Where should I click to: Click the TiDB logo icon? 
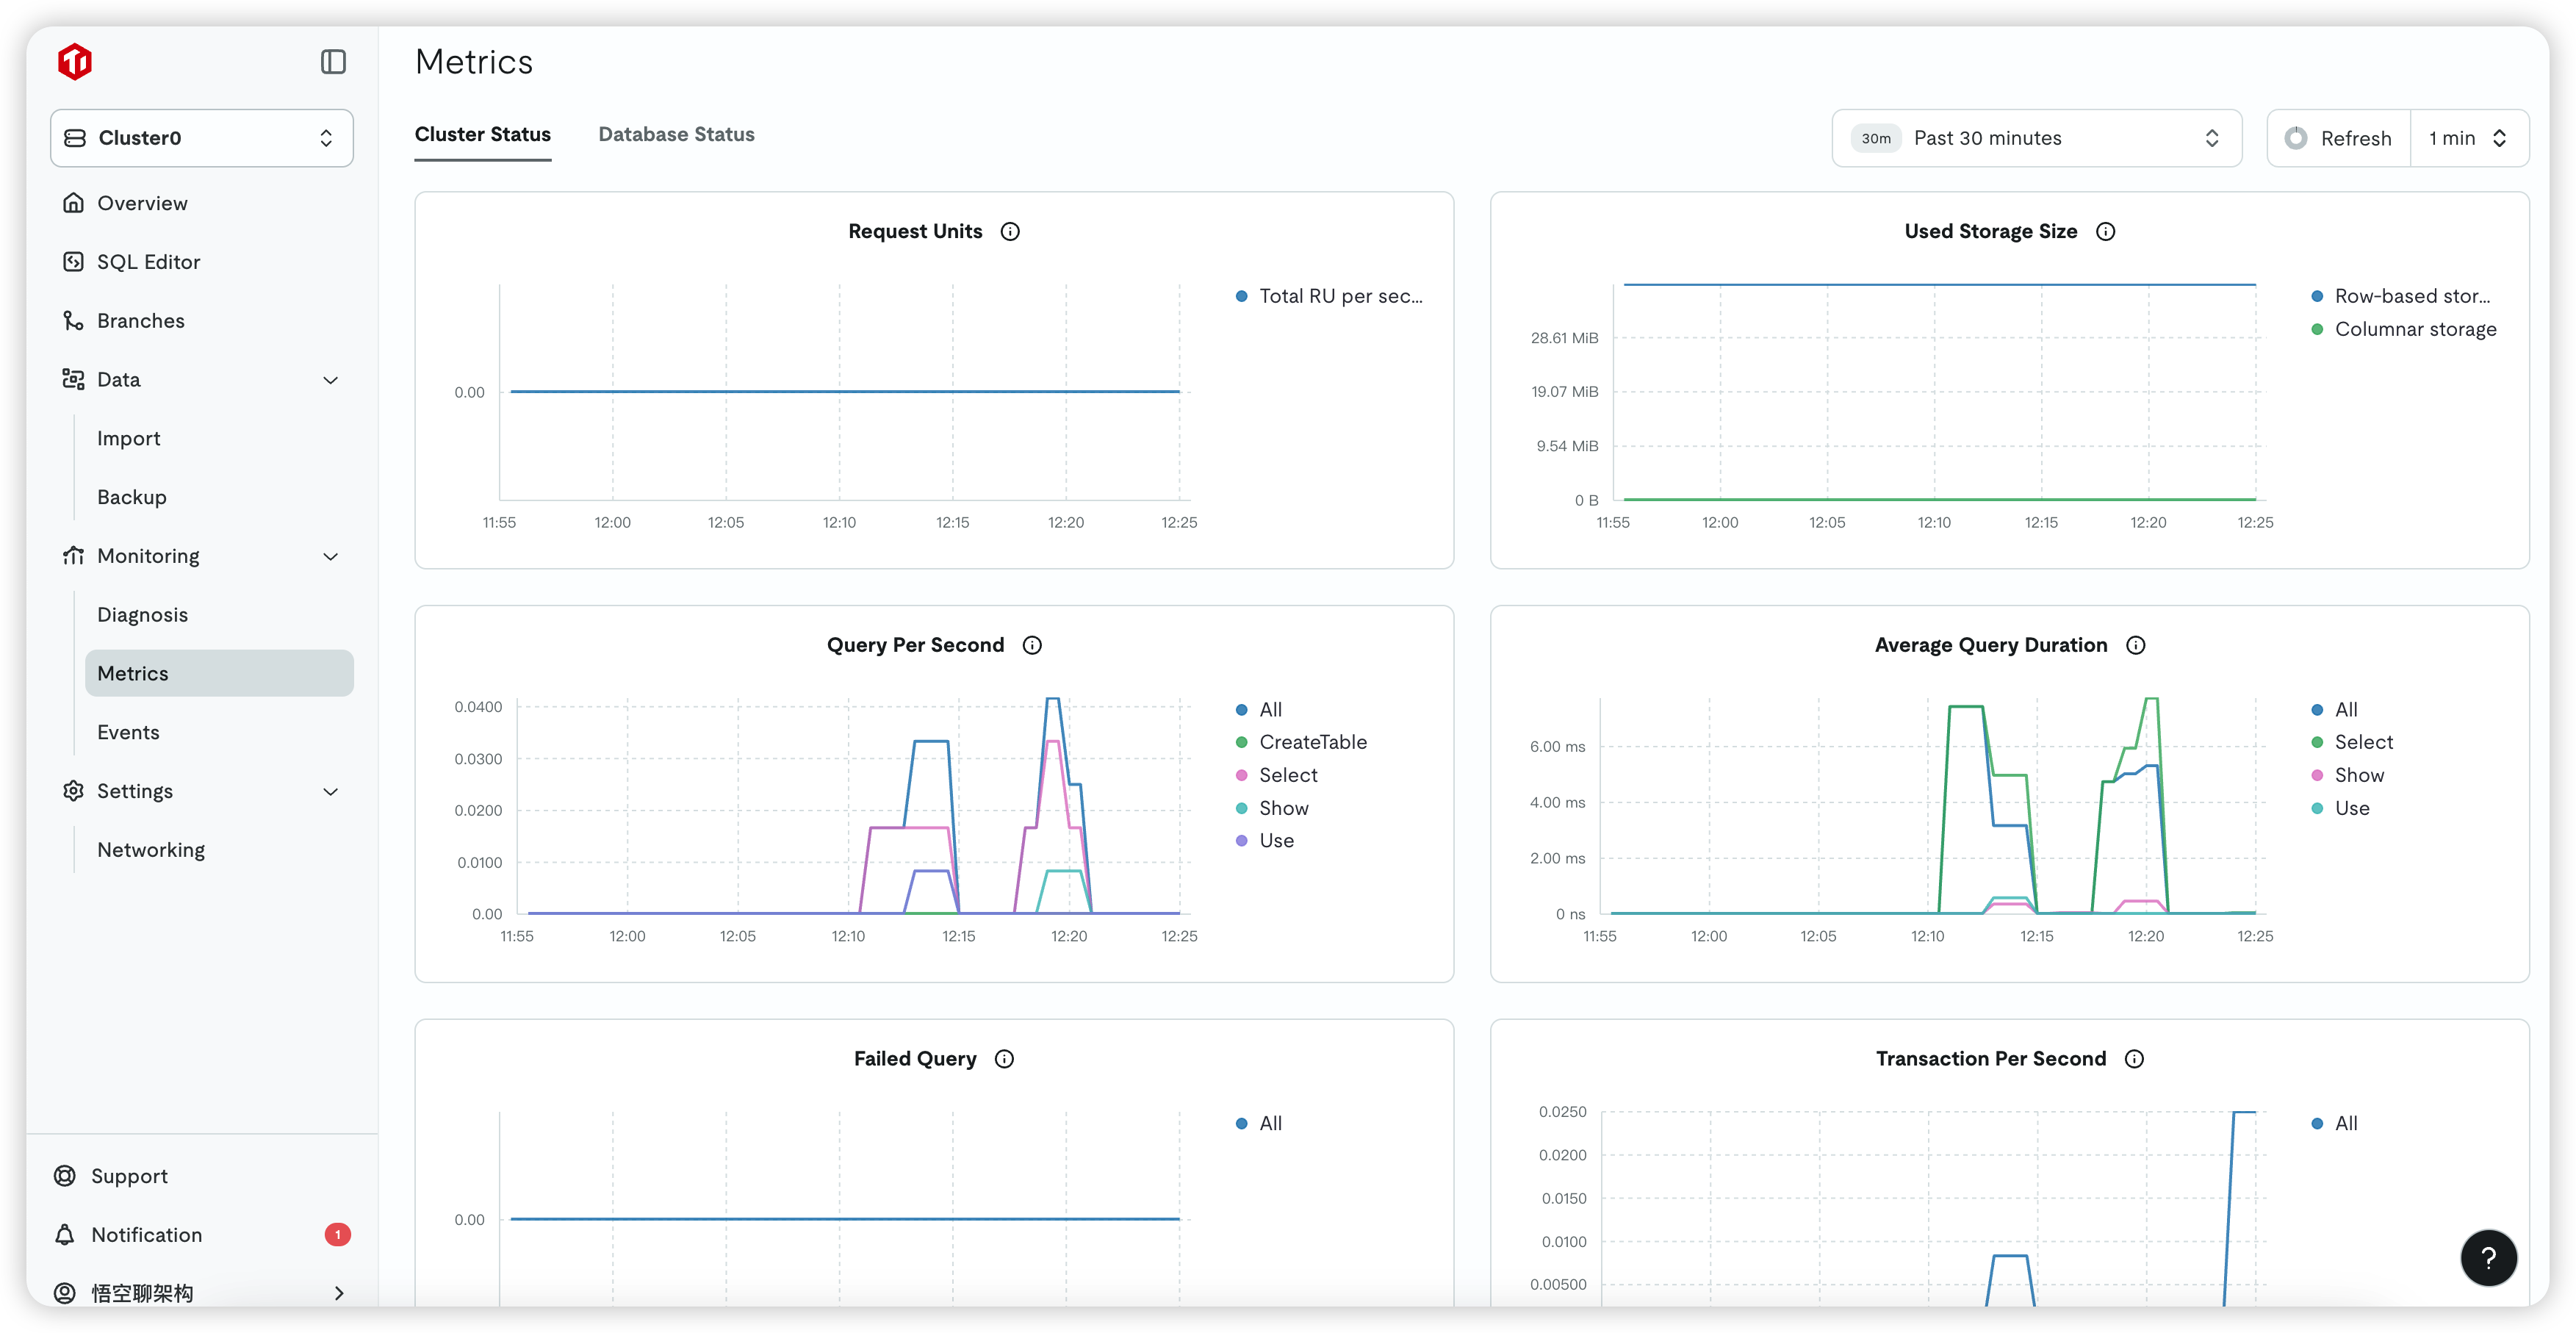click(x=75, y=62)
